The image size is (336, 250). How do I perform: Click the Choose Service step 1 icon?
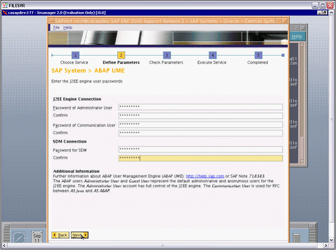click(x=75, y=55)
